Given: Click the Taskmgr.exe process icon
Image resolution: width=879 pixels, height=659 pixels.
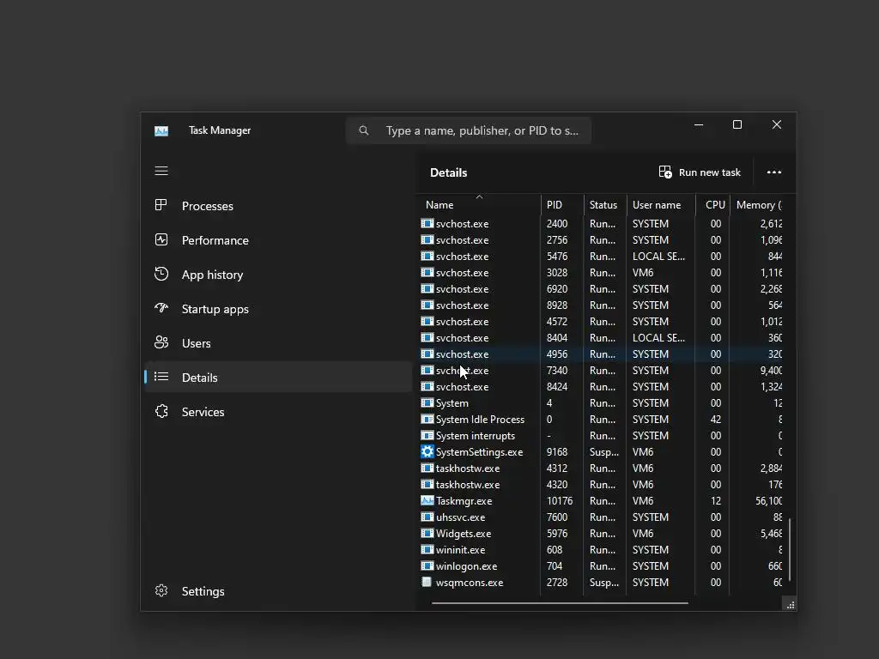Looking at the screenshot, I should 427,500.
